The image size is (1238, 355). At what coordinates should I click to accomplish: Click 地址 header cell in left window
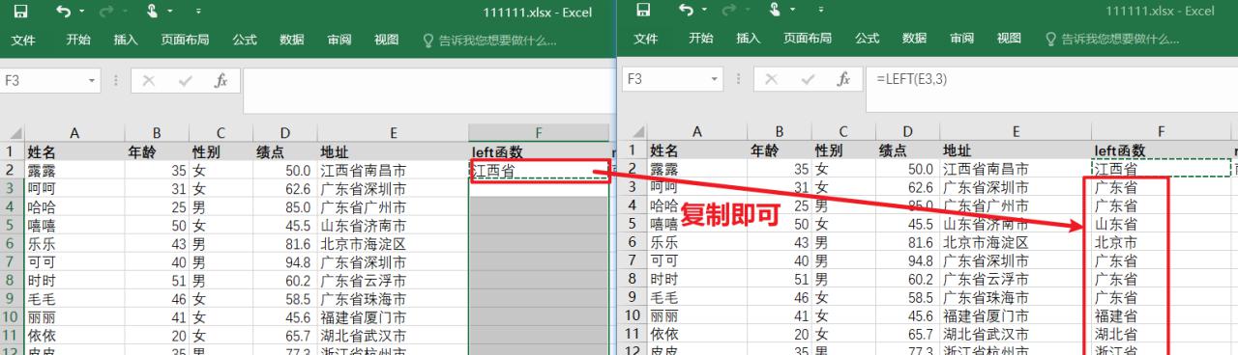pyautogui.click(x=394, y=151)
